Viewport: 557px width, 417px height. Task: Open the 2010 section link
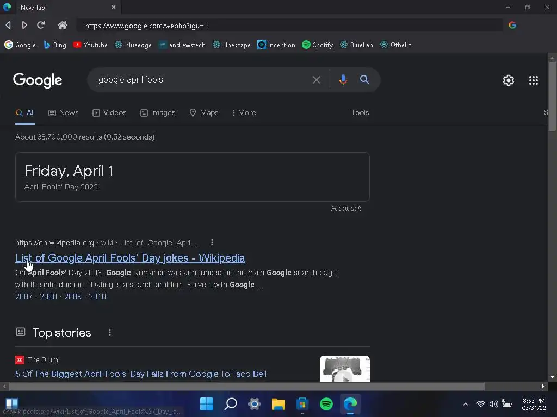pos(97,297)
